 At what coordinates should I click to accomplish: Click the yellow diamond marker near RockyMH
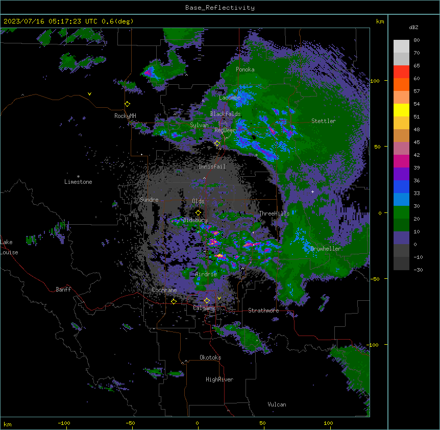pos(127,104)
